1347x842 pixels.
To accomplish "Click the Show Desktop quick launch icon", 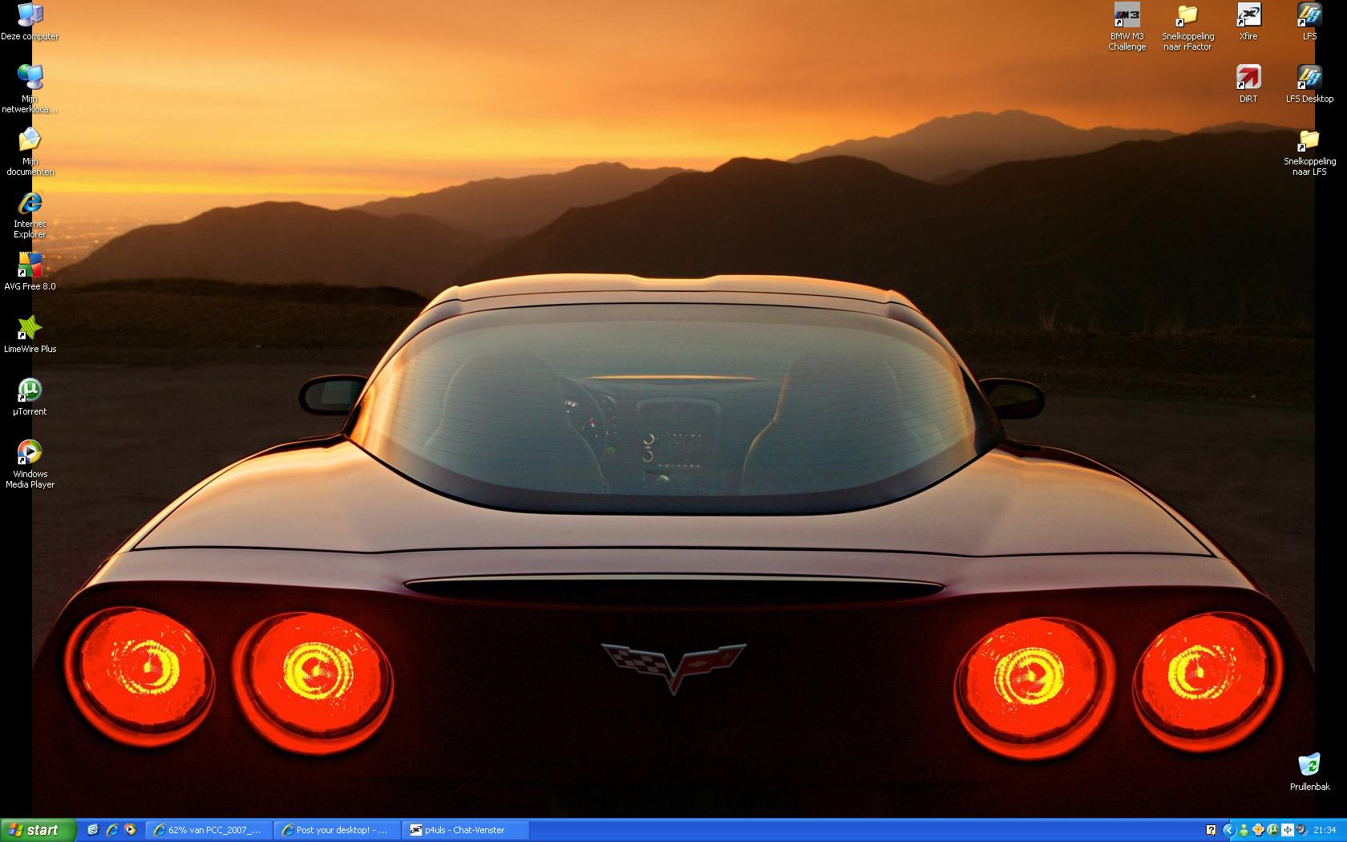I will (x=93, y=830).
